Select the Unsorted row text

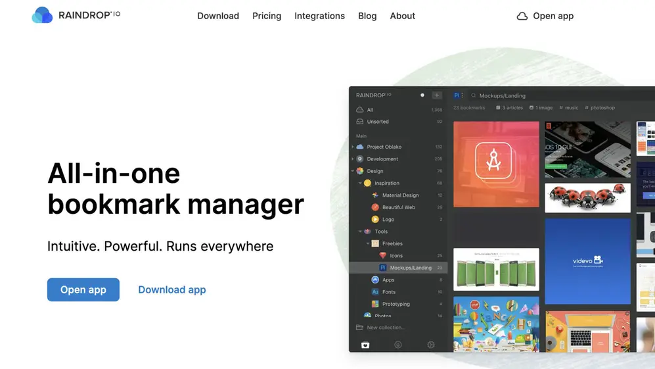(x=378, y=122)
